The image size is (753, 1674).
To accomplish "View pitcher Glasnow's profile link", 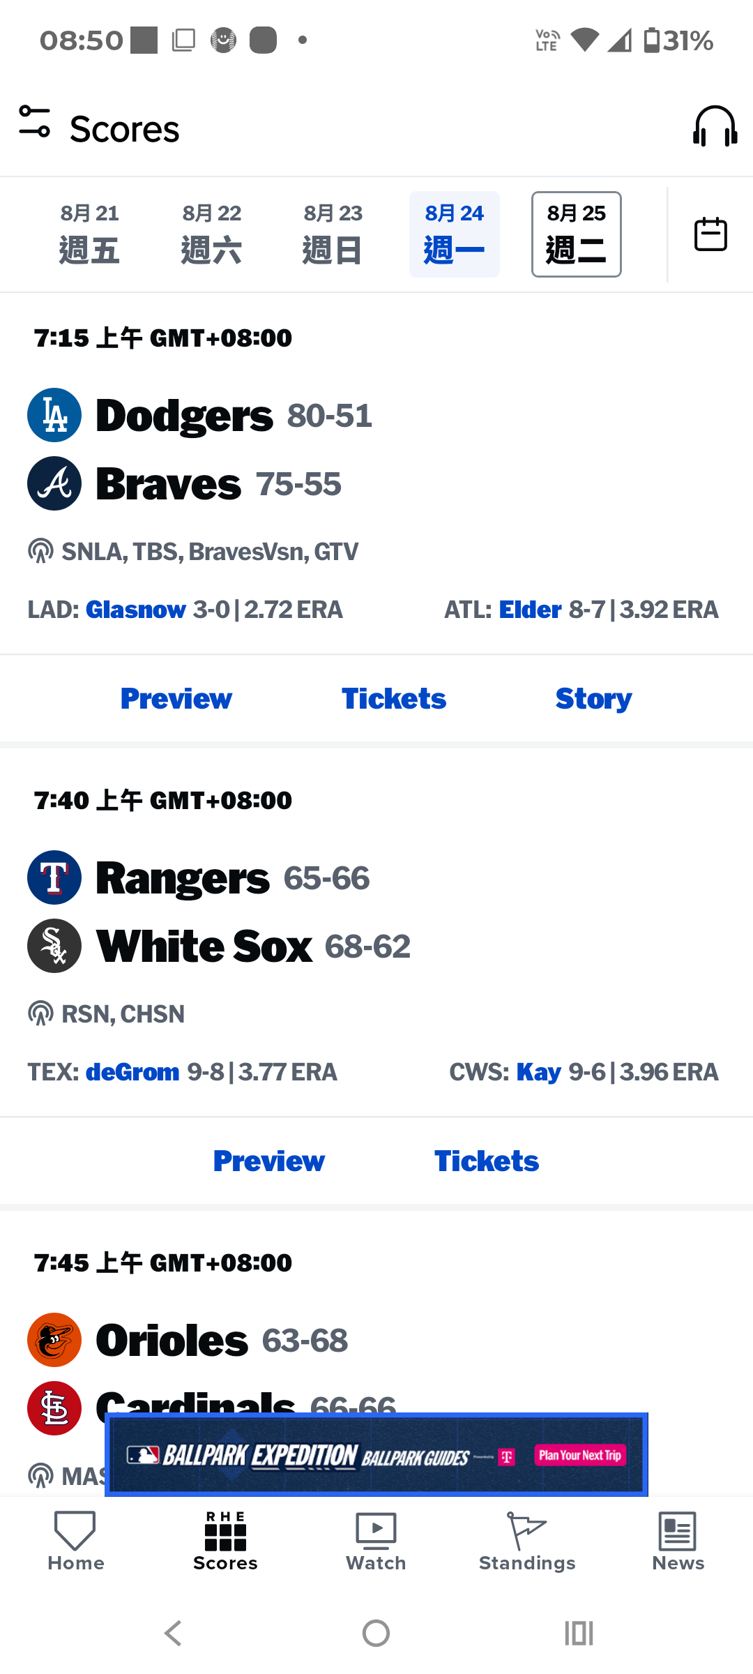I will (135, 610).
